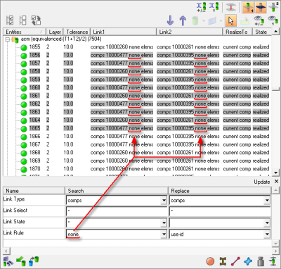Click the red connector realize icon
This screenshot has height=269, width=281.
coord(230,7)
